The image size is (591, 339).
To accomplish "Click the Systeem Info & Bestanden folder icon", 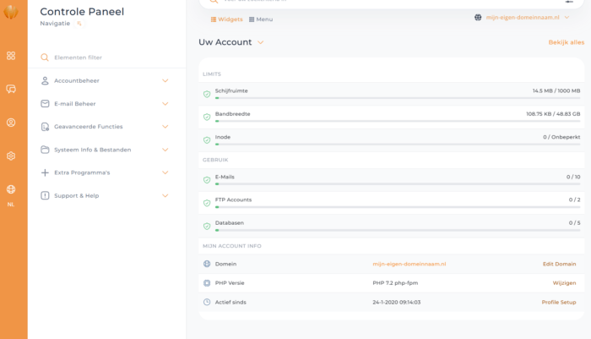I will click(x=45, y=150).
